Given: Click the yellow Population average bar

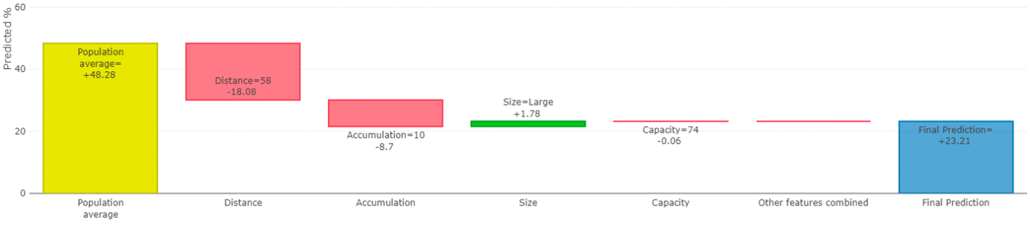Looking at the screenshot, I should point(100,118).
